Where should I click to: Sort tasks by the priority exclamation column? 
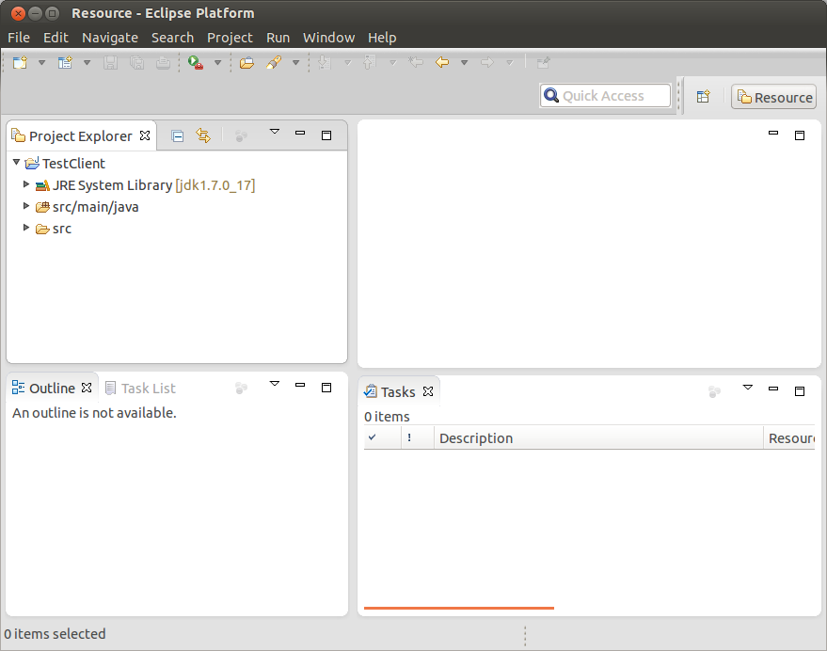(x=418, y=437)
